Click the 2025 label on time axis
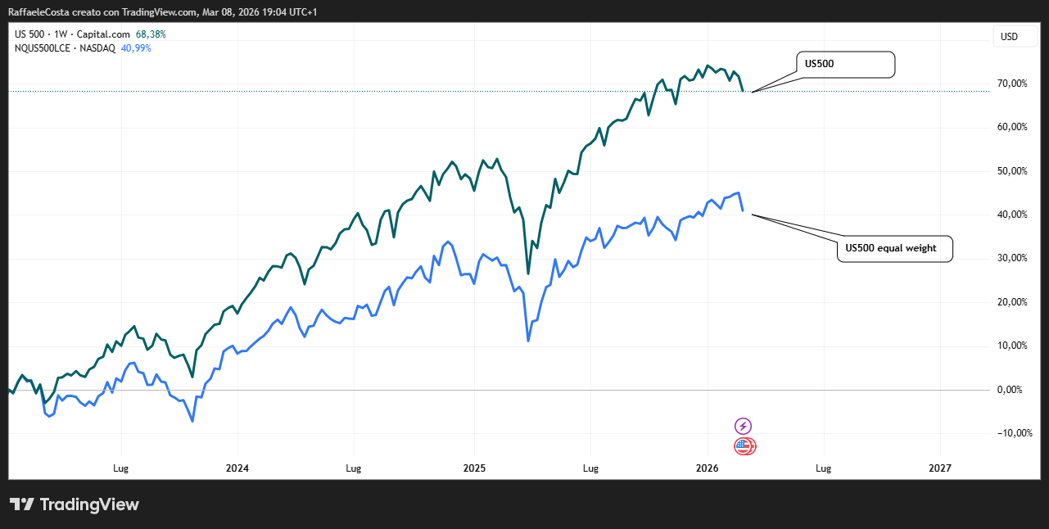Screen dimensions: 1049x529 pos(474,468)
